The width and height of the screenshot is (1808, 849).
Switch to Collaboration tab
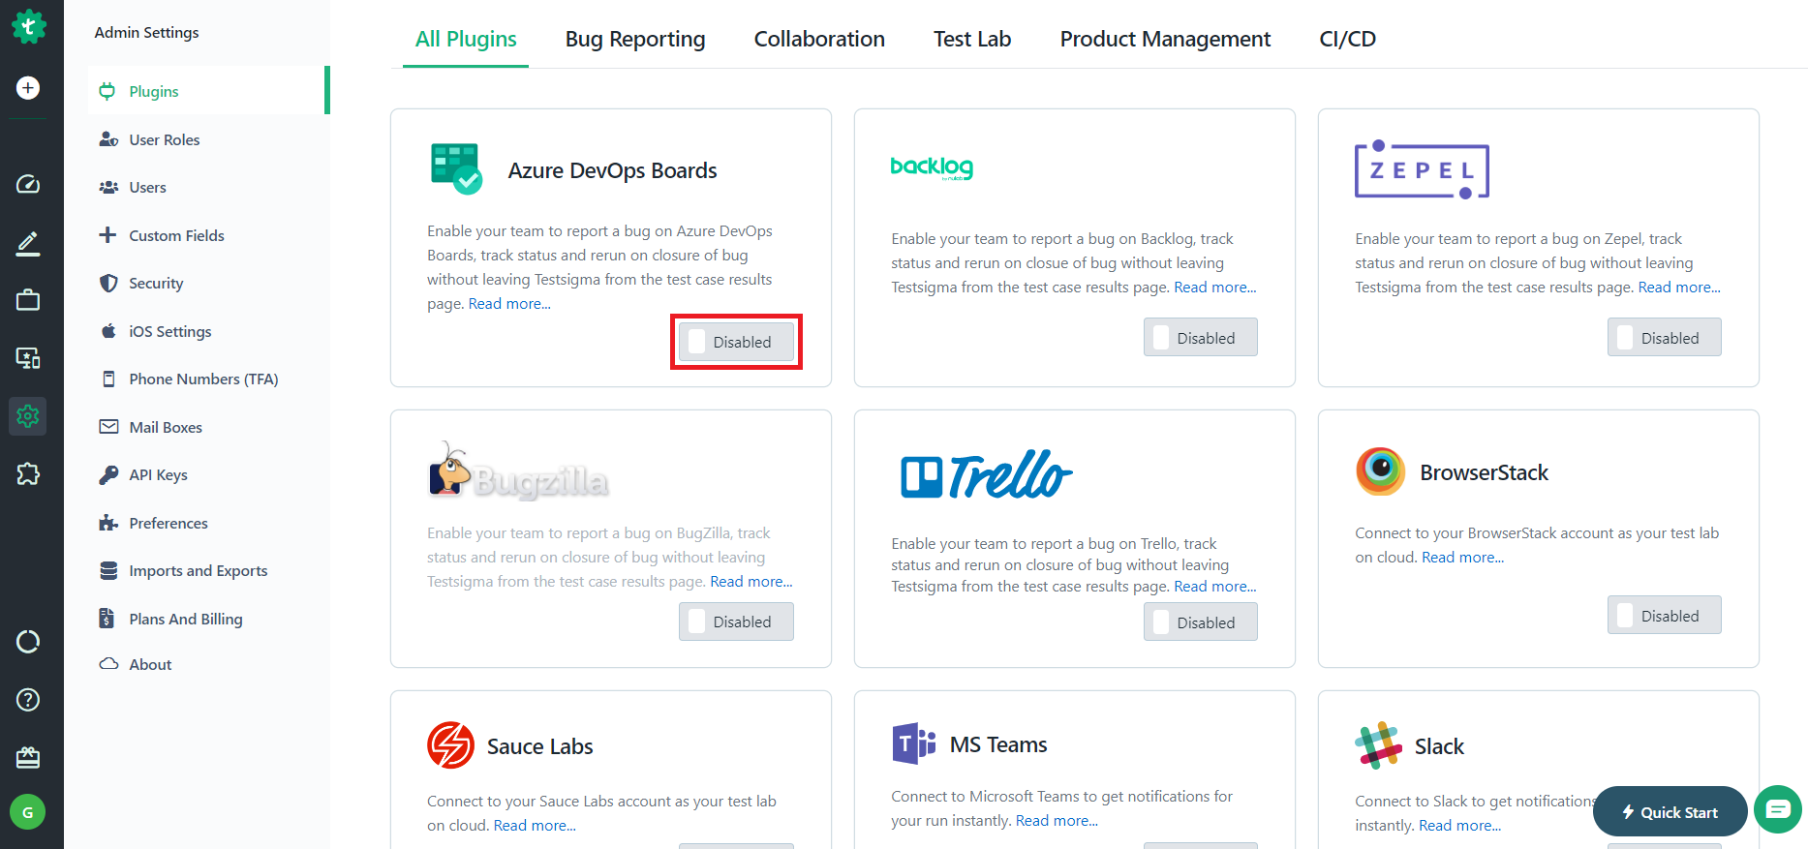819,39
